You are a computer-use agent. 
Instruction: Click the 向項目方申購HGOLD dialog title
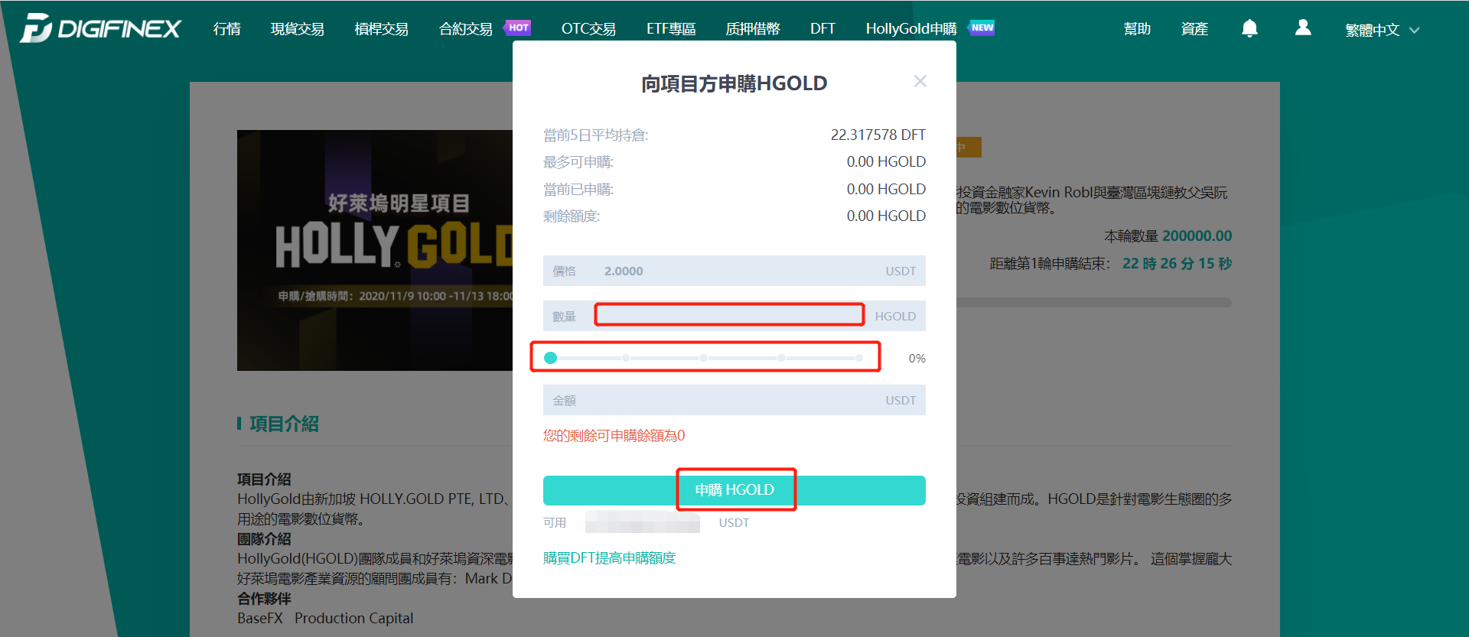pos(734,83)
